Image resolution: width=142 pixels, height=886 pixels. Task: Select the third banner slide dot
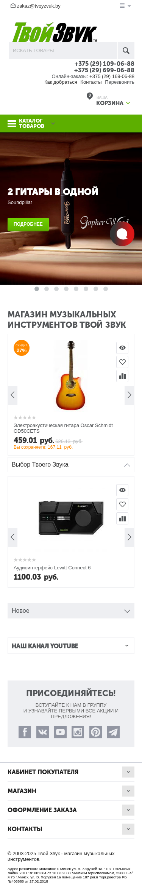(56, 289)
